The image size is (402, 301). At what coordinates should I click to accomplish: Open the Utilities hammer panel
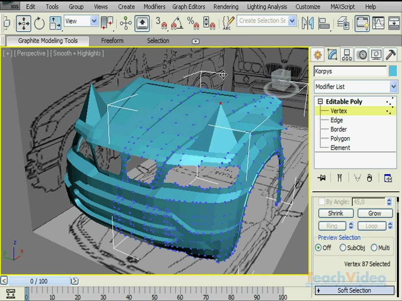[390, 55]
